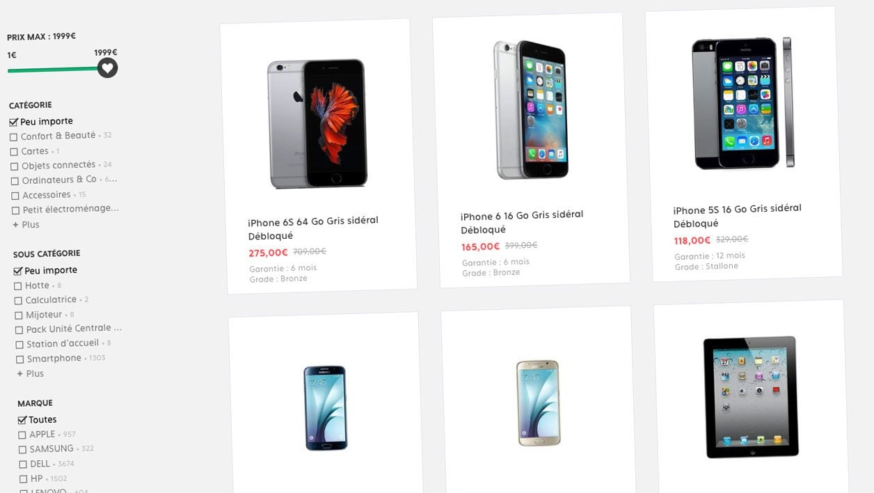This screenshot has width=874, height=493.
Task: Check the Confort & Beauté category
Action: tap(15, 137)
